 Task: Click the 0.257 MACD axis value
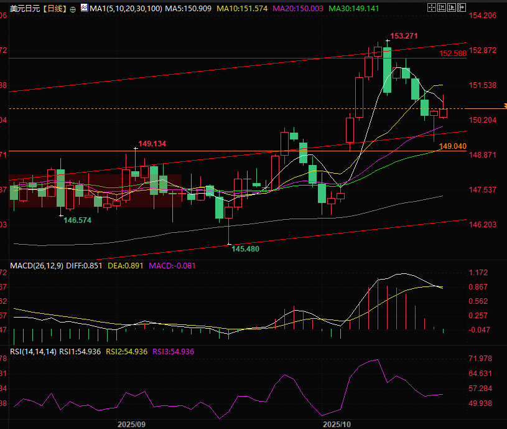click(478, 316)
